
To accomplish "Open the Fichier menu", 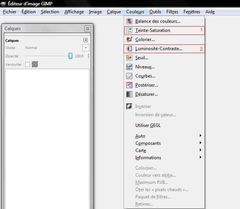I will pyautogui.click(x=9, y=12).
